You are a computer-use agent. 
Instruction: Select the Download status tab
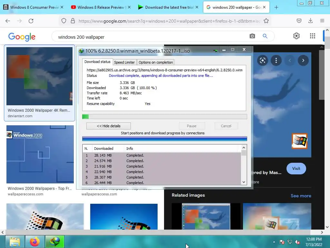[97, 62]
